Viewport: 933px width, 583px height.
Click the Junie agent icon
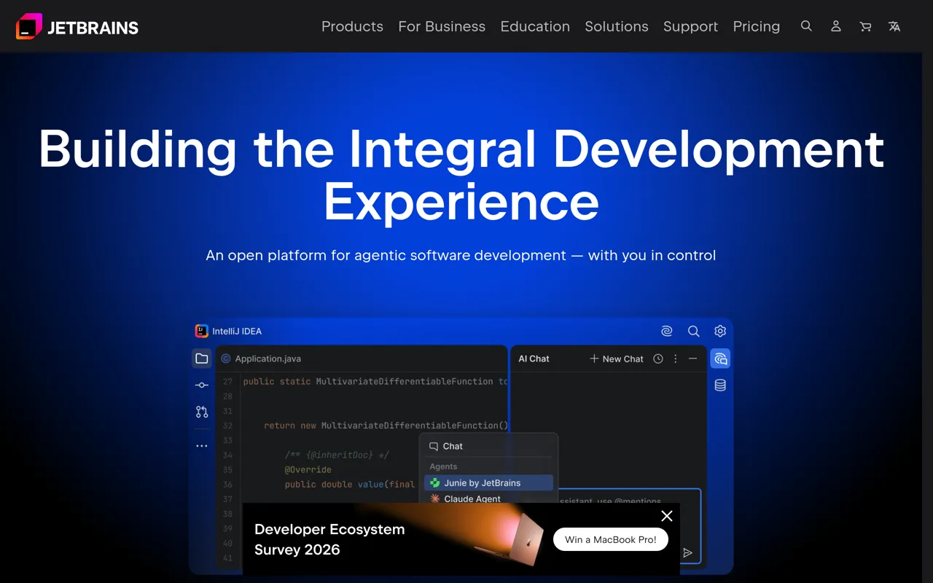point(434,483)
